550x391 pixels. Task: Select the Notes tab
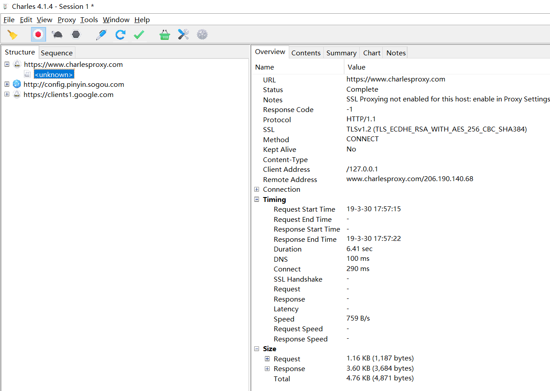(396, 53)
